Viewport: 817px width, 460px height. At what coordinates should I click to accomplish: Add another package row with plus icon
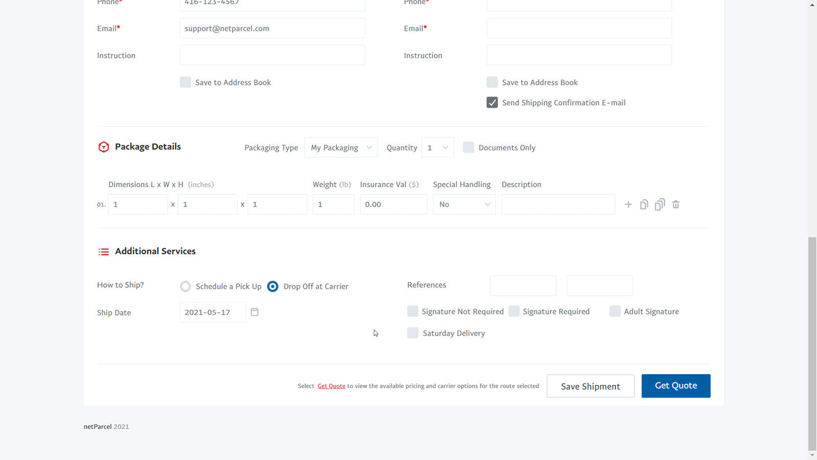click(x=628, y=204)
